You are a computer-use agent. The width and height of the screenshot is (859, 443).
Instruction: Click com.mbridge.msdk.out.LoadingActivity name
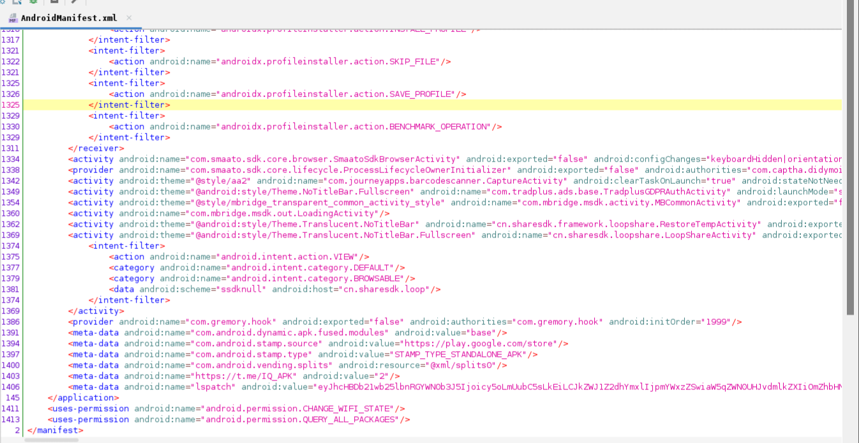pyautogui.click(x=281, y=213)
